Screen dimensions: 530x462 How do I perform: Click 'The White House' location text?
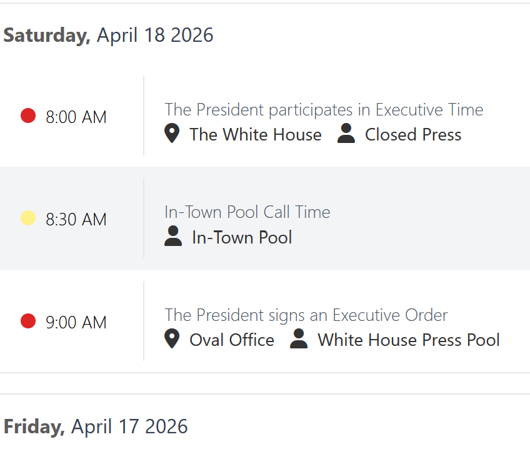[x=256, y=135]
